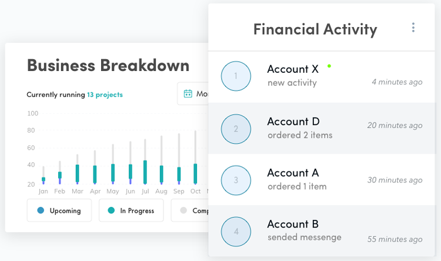Click the green status dot near Account X
The image size is (441, 261).
point(329,66)
